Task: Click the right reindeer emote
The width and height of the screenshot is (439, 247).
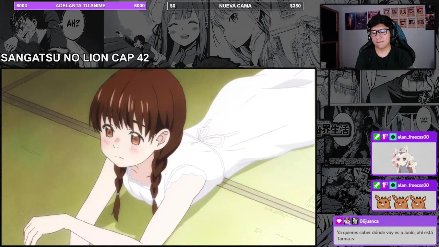Action: [418, 202]
